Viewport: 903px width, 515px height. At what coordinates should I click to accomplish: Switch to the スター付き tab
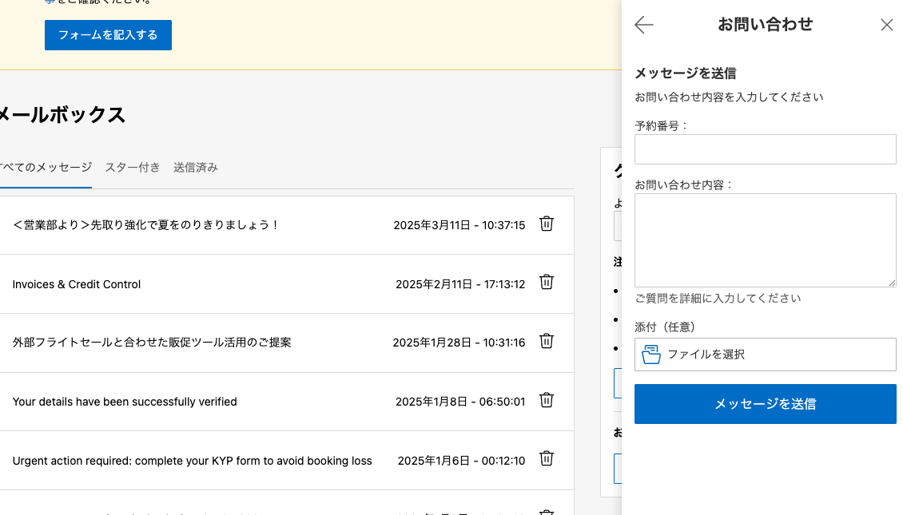tap(133, 168)
